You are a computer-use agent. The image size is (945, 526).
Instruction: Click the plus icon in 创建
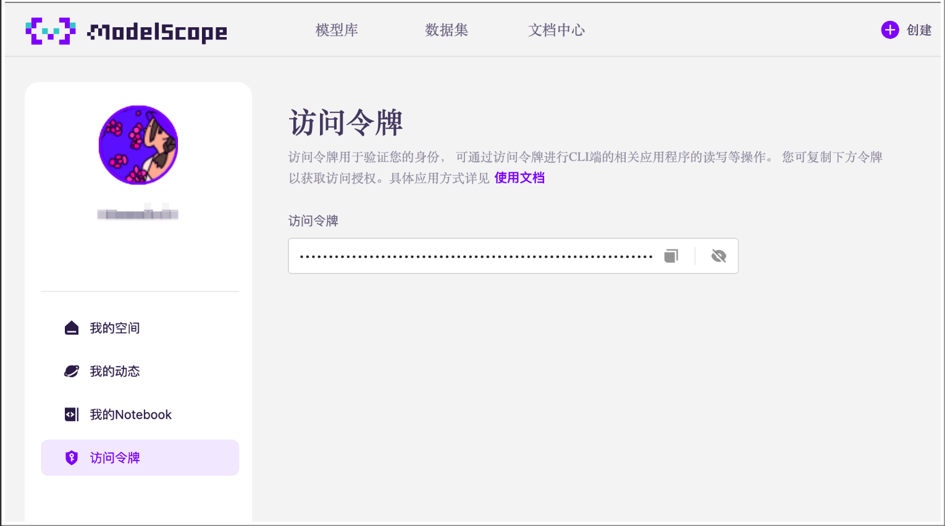click(889, 29)
